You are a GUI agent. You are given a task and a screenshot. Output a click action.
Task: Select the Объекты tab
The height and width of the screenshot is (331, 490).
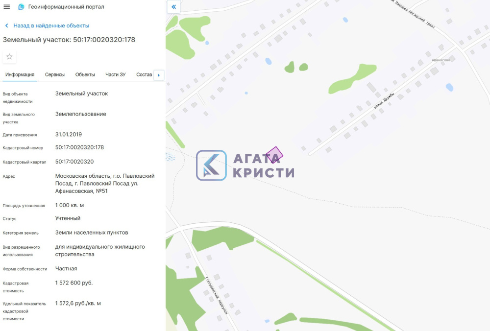(85, 74)
